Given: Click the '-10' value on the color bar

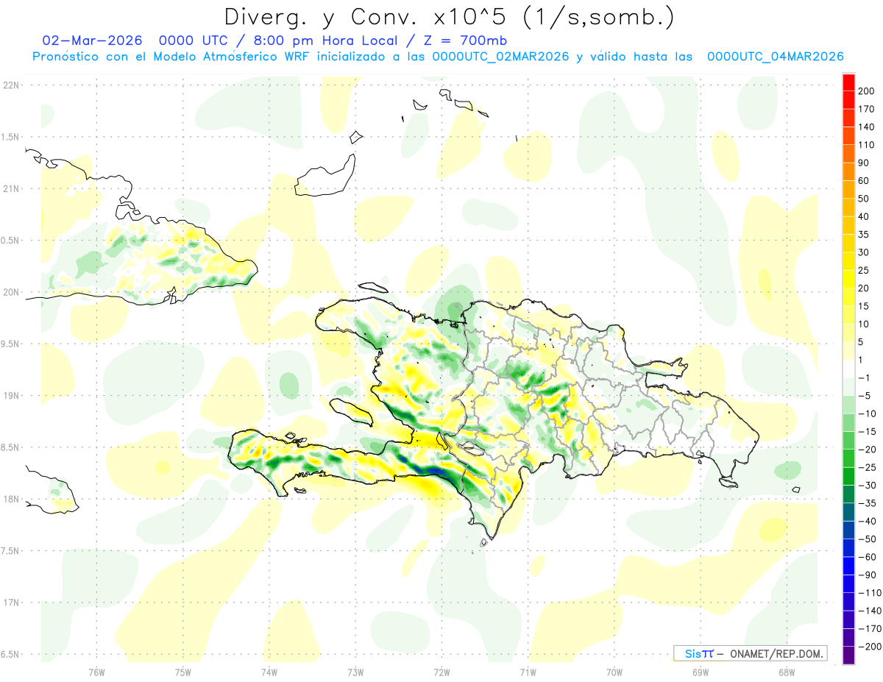Looking at the screenshot, I should [867, 413].
